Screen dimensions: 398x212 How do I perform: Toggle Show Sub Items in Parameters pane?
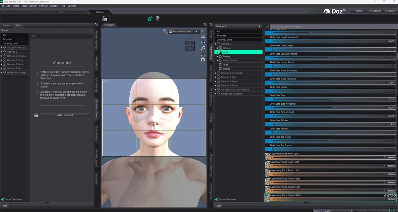point(226,199)
